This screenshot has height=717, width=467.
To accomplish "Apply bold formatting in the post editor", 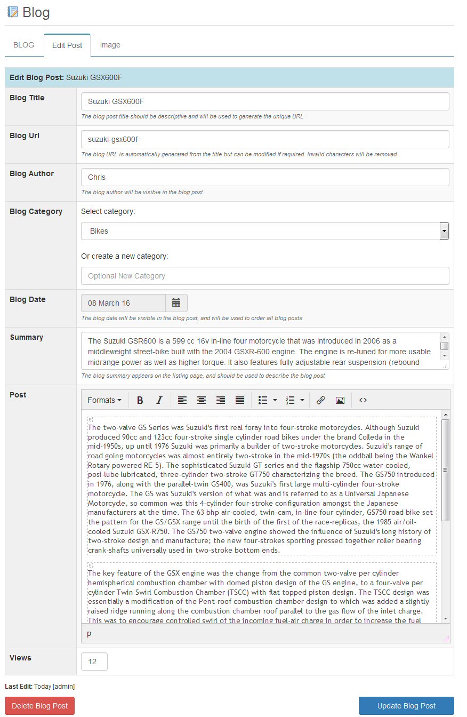I will (x=140, y=400).
